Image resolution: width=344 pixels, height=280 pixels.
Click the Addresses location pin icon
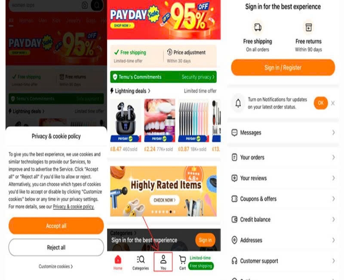point(234,240)
